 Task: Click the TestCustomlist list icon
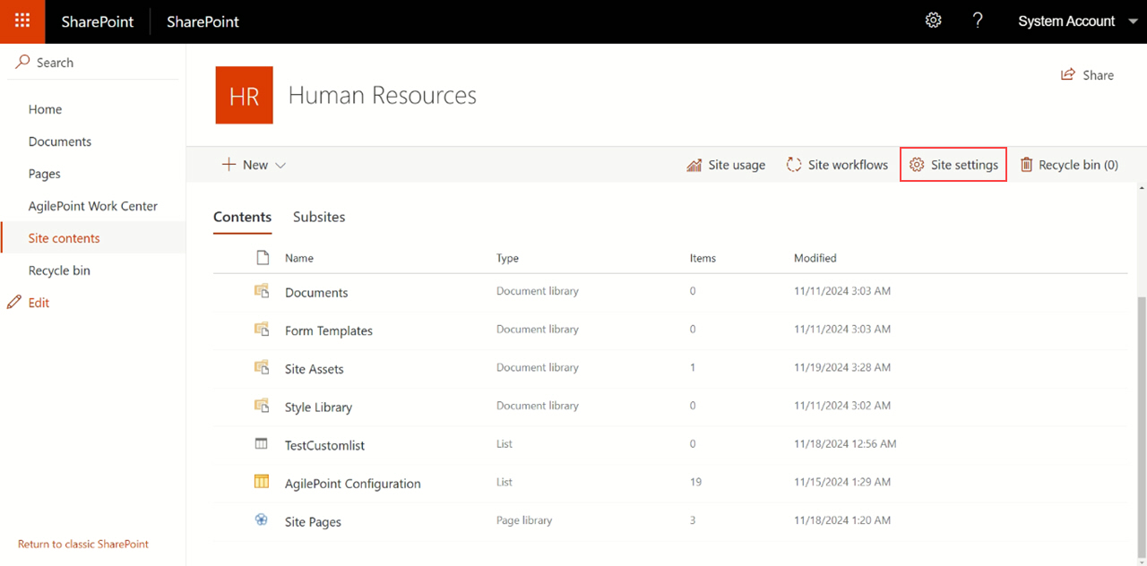[x=262, y=443]
